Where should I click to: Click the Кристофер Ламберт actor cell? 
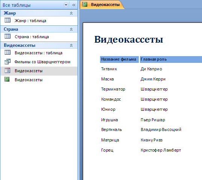(x=161, y=150)
